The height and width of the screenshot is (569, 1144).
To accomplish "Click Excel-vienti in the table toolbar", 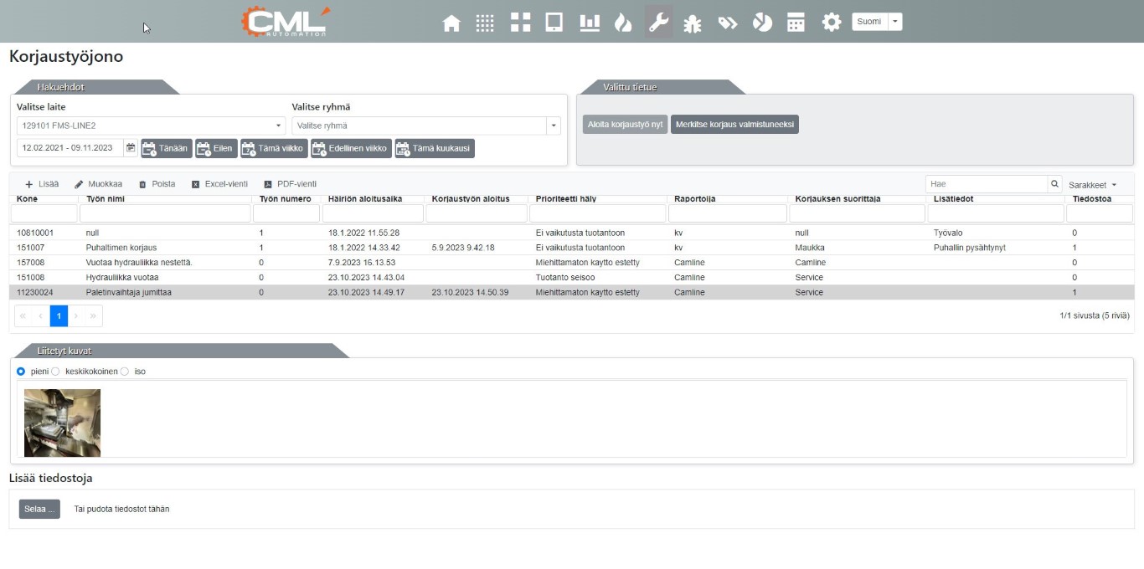I will pyautogui.click(x=219, y=184).
